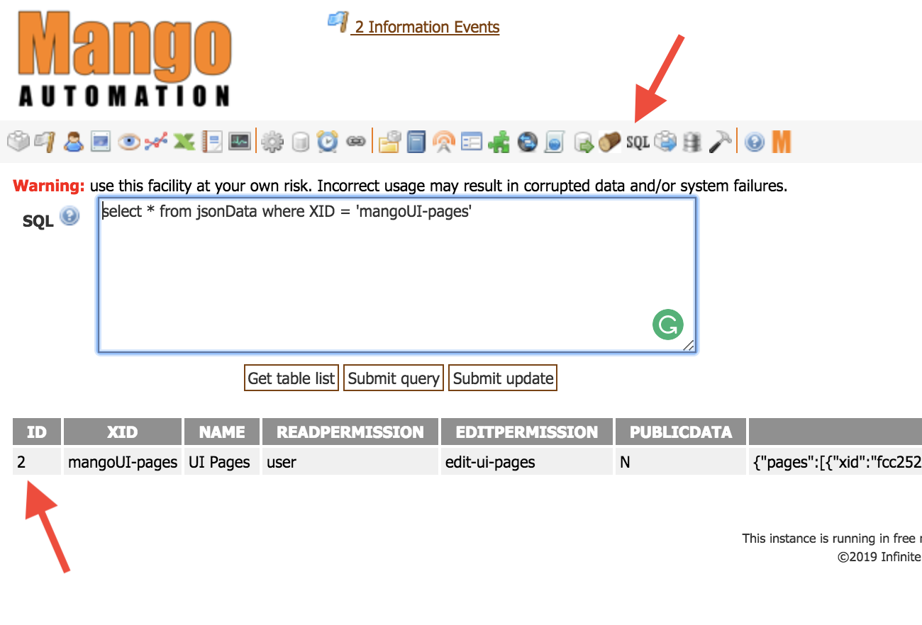Image resolution: width=922 pixels, height=625 pixels.
Task: Open Graphical views picture icon
Action: pos(101,142)
